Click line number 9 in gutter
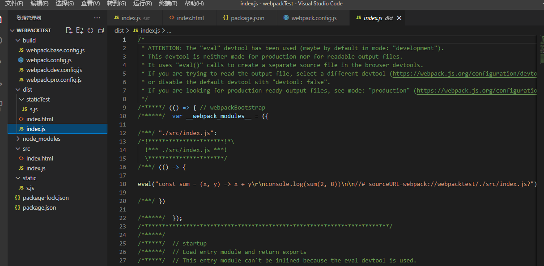Screen dimensions: 544x266 (124, 107)
